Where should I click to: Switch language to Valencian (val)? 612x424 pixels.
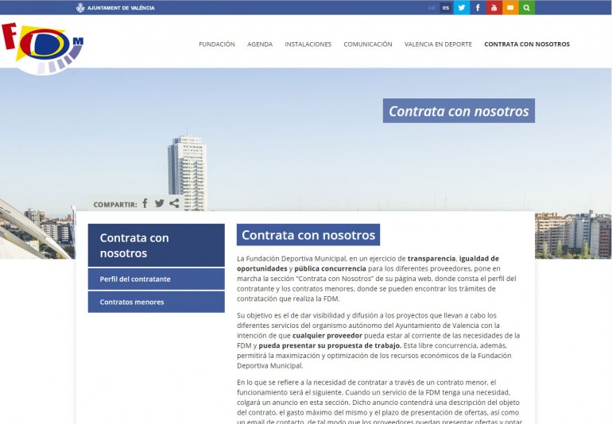coord(432,7)
